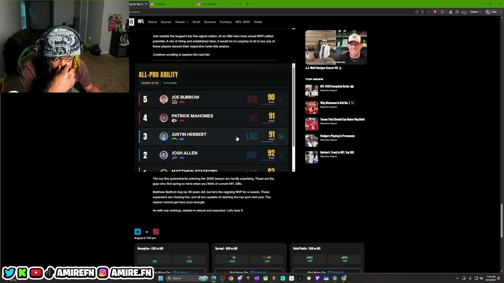
Task: Open 'Rodgers Playing in Preseason' story
Action: 337,136
